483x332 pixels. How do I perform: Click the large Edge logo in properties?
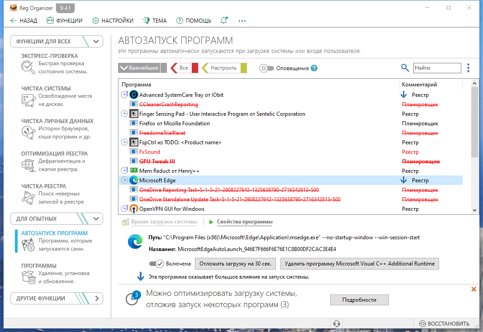click(x=135, y=242)
